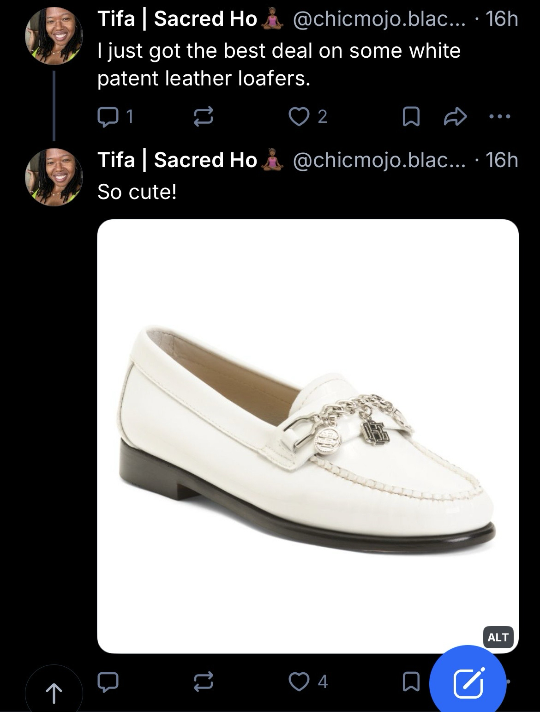Open the white loafer photo
This screenshot has height=712, width=540.
pos(308,436)
